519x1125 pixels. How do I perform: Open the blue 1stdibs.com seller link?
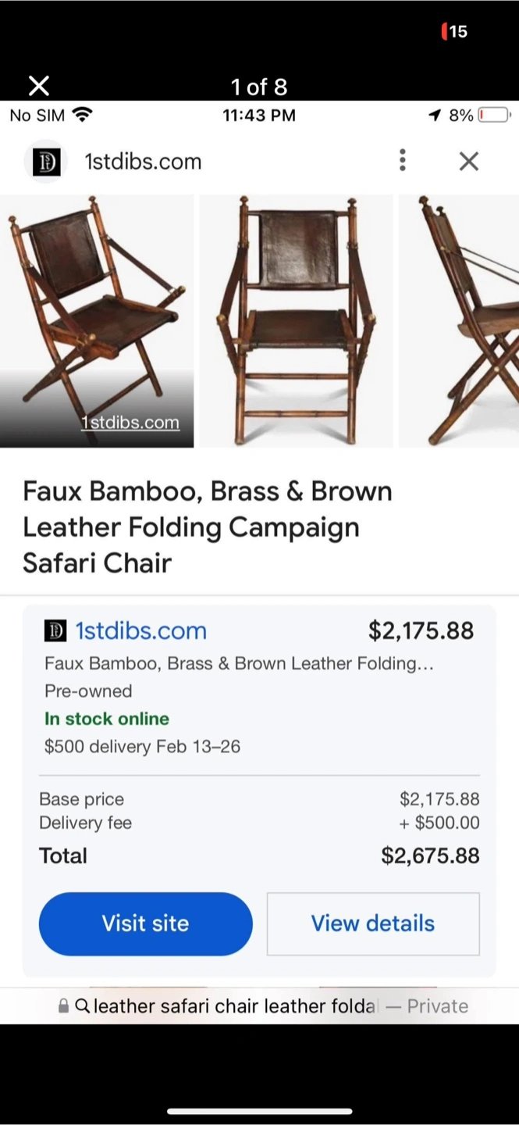point(140,630)
